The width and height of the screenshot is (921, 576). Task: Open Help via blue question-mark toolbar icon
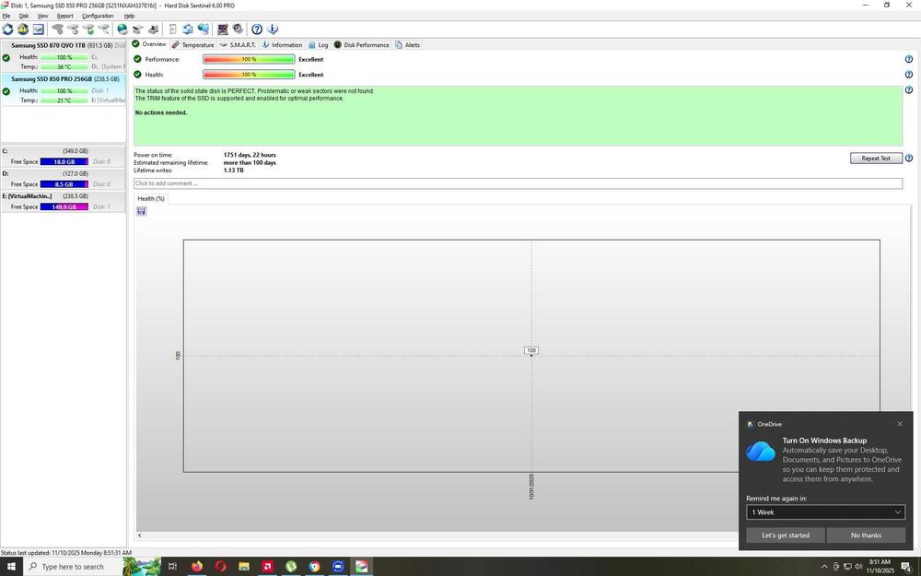click(257, 29)
